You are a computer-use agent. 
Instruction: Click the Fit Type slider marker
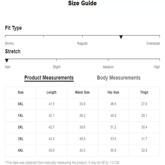coord(121,37)
